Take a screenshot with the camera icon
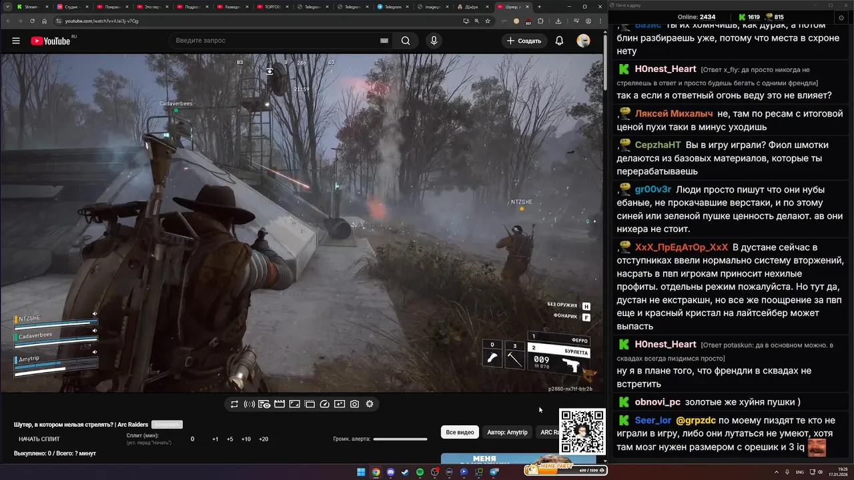Screen dimensions: 854x480 click(x=354, y=404)
